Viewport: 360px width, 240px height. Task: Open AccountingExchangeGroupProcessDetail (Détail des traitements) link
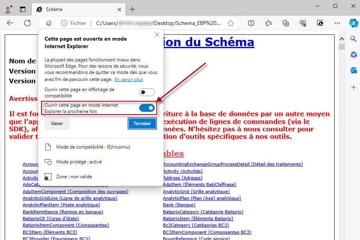click(233, 164)
